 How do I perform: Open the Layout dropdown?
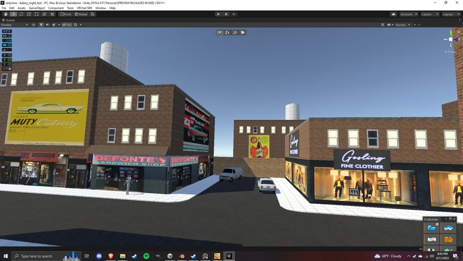click(451, 14)
